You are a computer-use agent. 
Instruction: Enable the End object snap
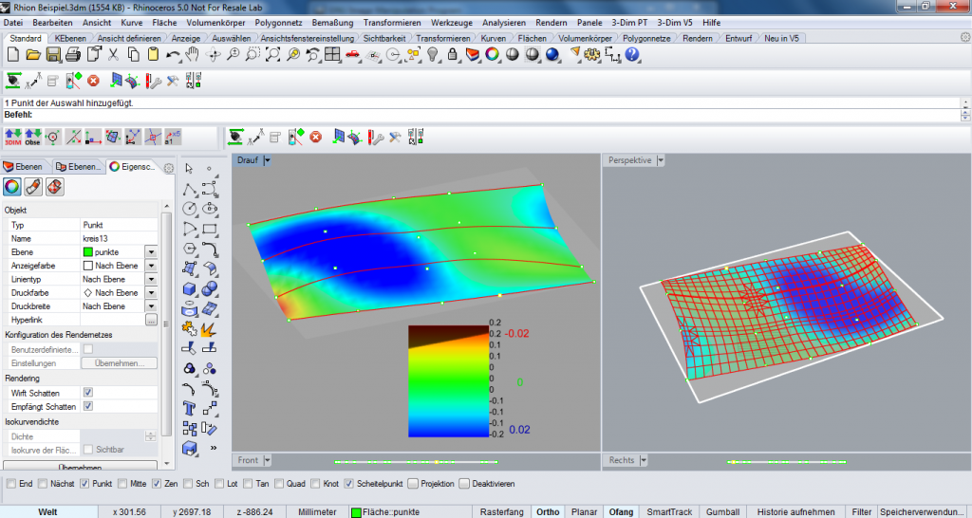tap(11, 483)
